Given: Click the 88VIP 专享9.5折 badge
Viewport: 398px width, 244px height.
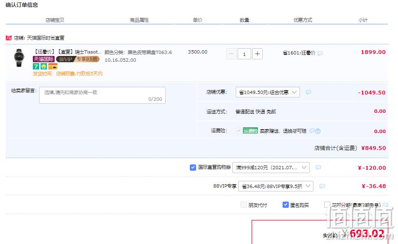Looking at the screenshot, I should [x=78, y=59].
